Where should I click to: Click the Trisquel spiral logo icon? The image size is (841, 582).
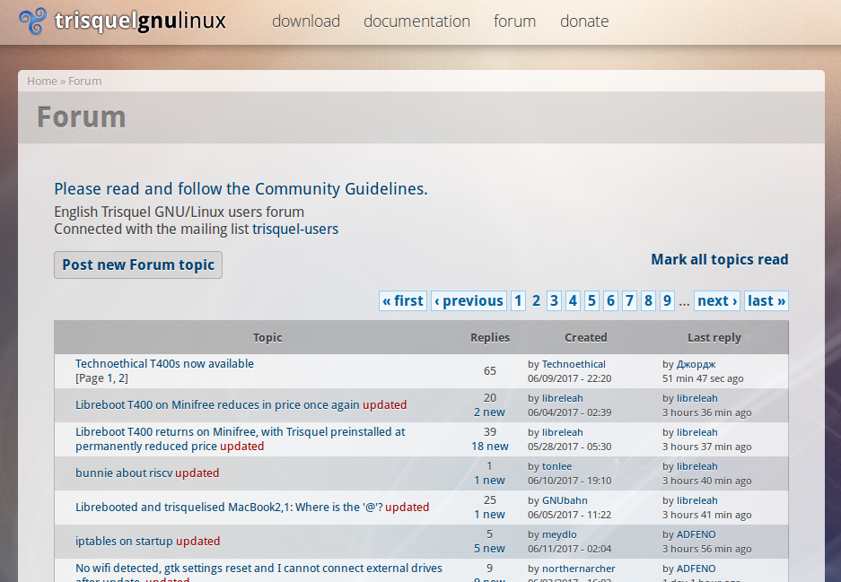pyautogui.click(x=32, y=22)
